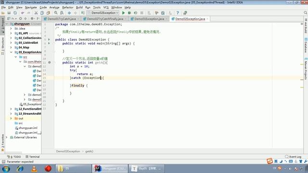Click the Undo toolbar icon
This screenshot has height=173, width=308.
23,13
